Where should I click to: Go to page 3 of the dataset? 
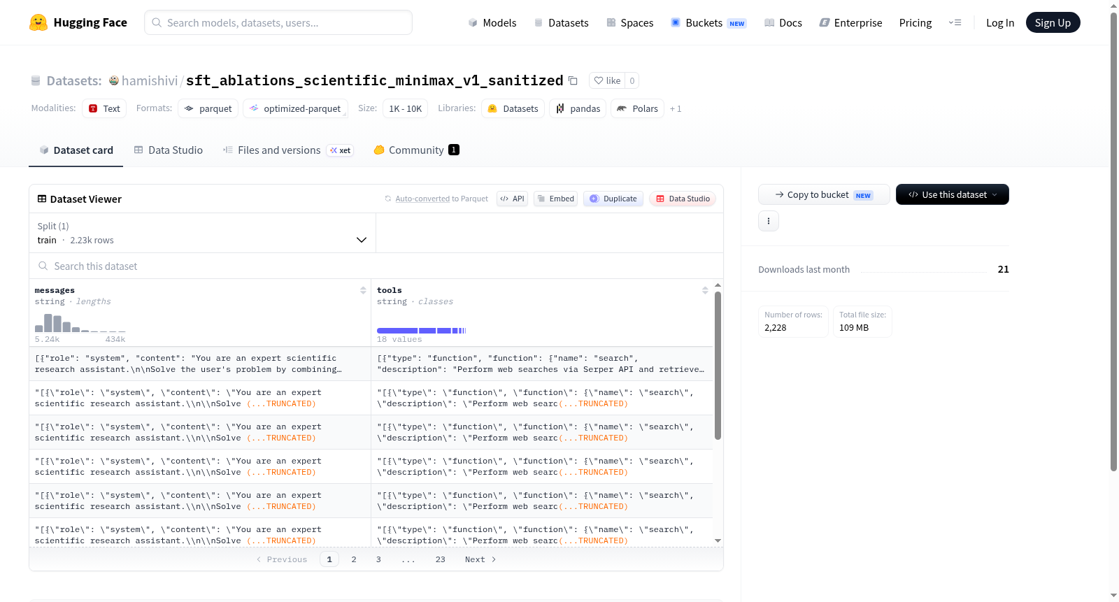click(378, 559)
